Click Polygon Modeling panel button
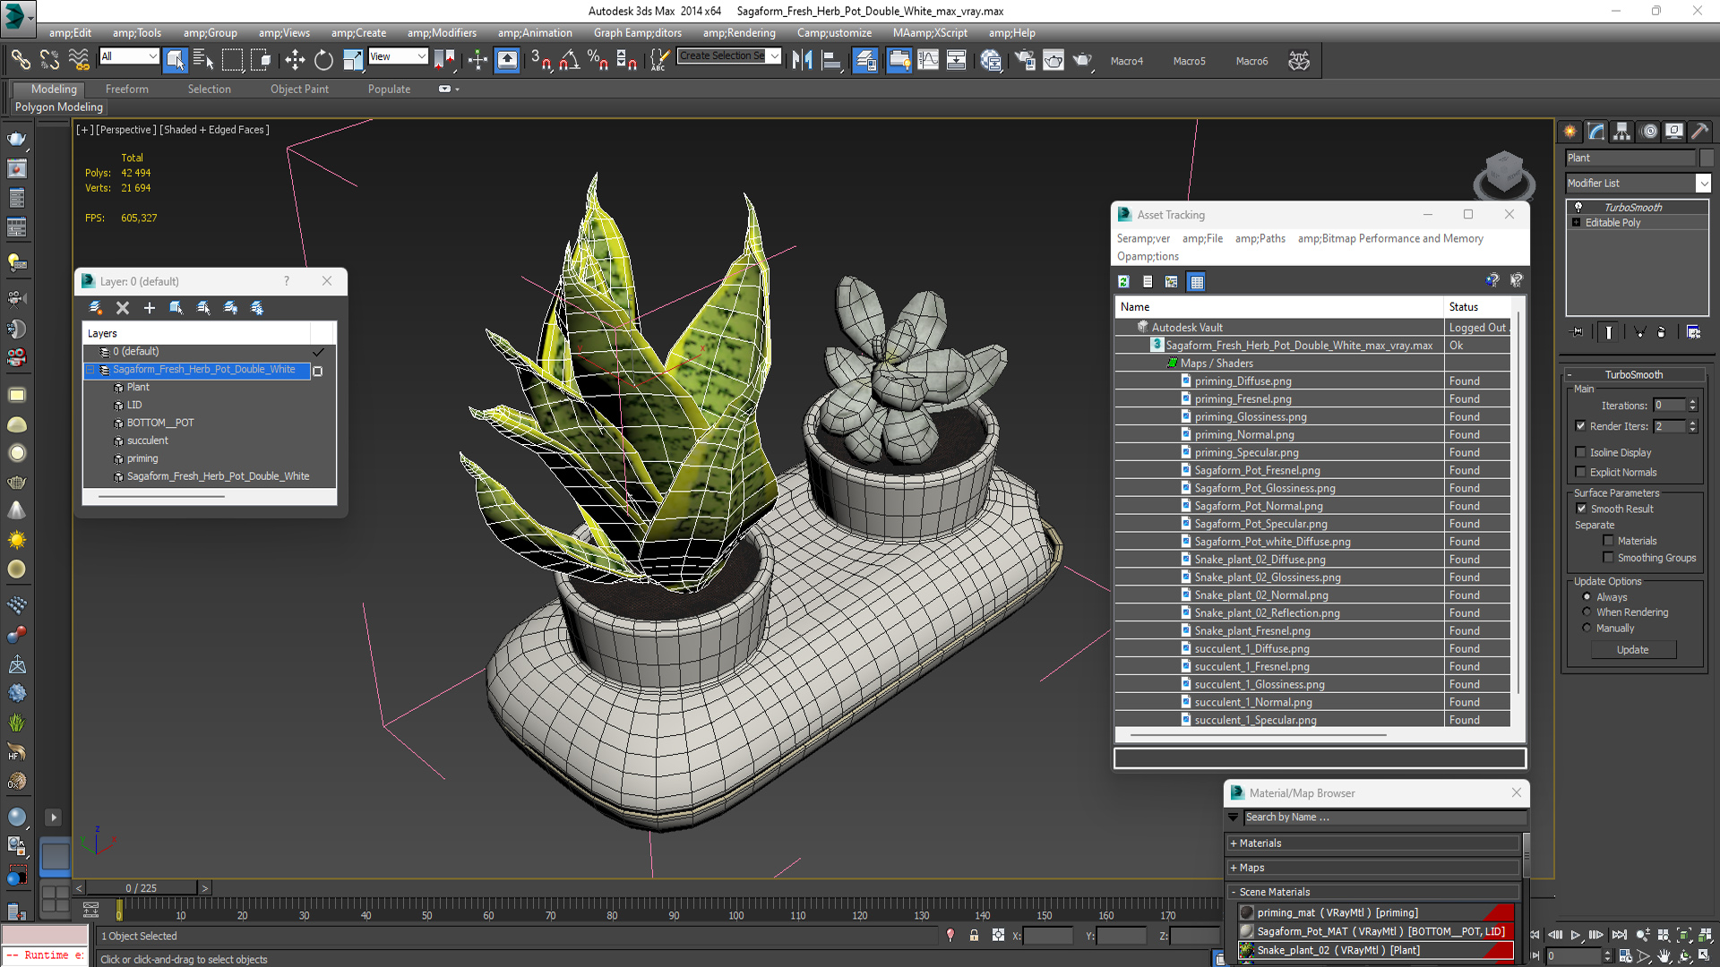This screenshot has width=1720, height=967. click(x=59, y=107)
